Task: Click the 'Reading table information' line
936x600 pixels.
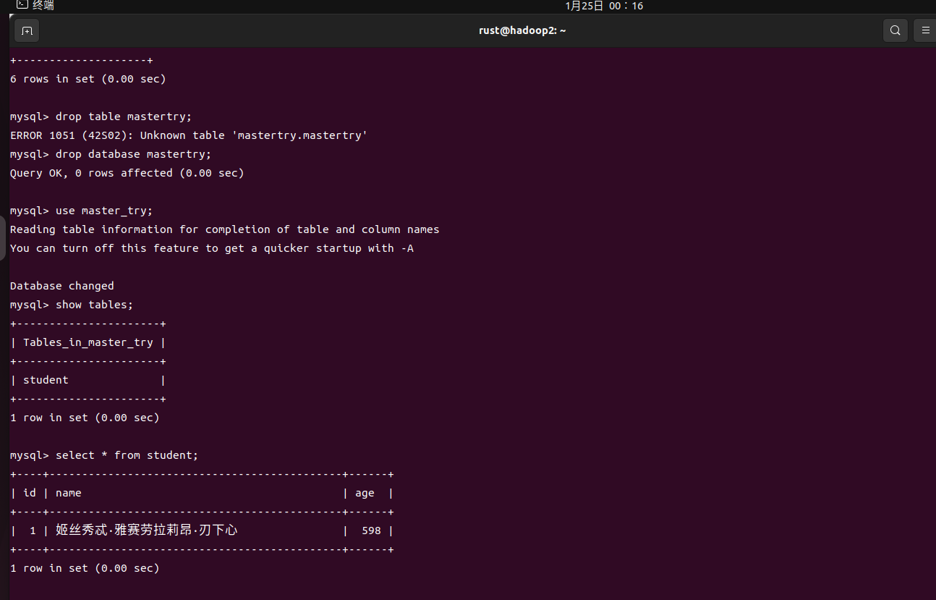Action: pyautogui.click(x=225, y=229)
